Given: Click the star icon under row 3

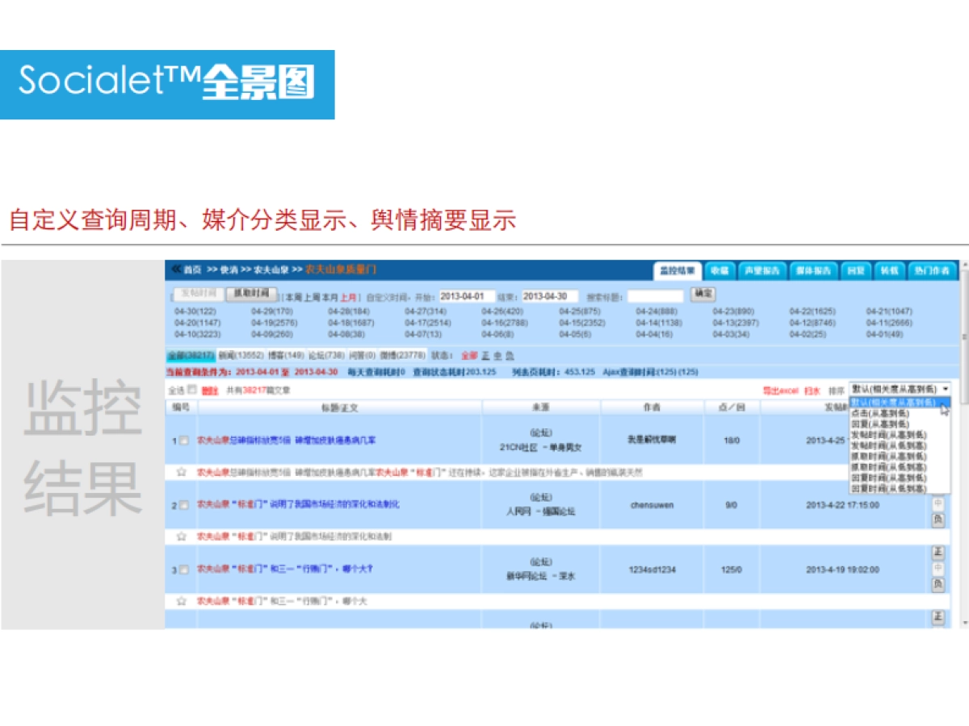Looking at the screenshot, I should tap(182, 601).
